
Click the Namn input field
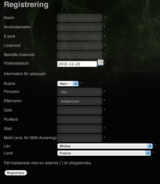[x=80, y=18]
